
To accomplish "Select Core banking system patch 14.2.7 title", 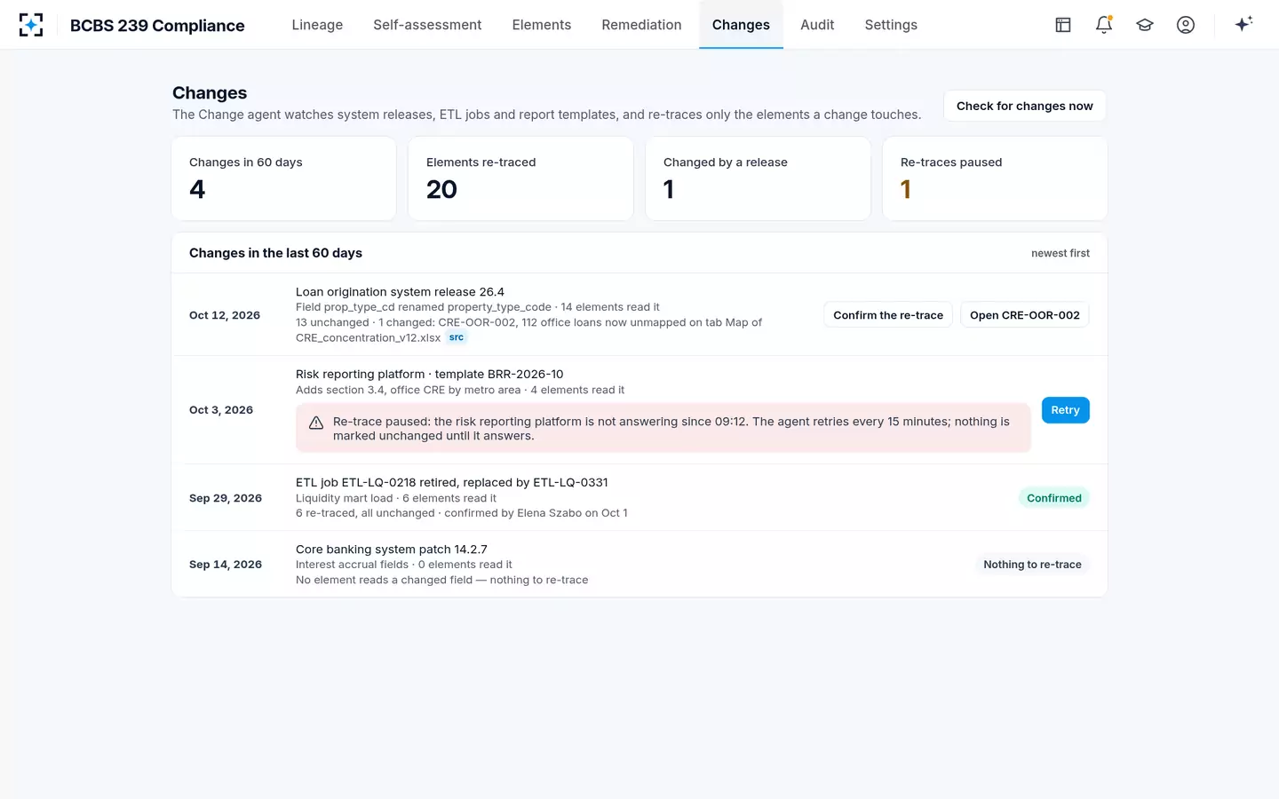I will tap(392, 549).
